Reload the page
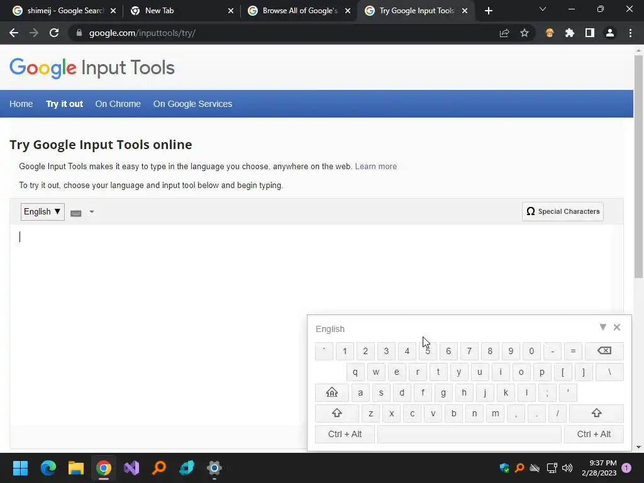Viewport: 644px width, 483px height. (54, 33)
